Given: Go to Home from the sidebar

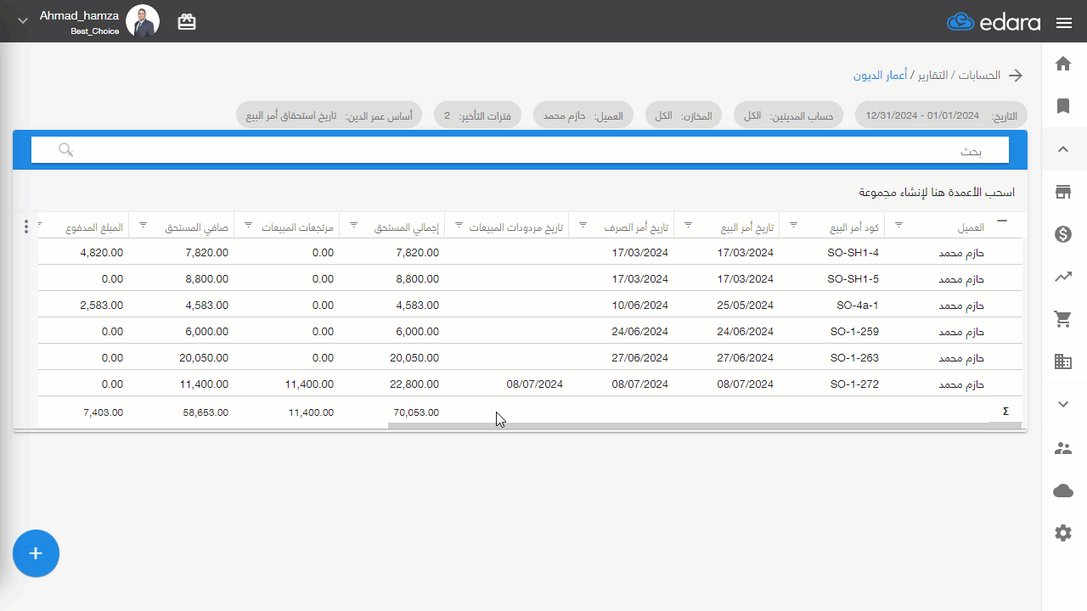Looking at the screenshot, I should pyautogui.click(x=1063, y=64).
